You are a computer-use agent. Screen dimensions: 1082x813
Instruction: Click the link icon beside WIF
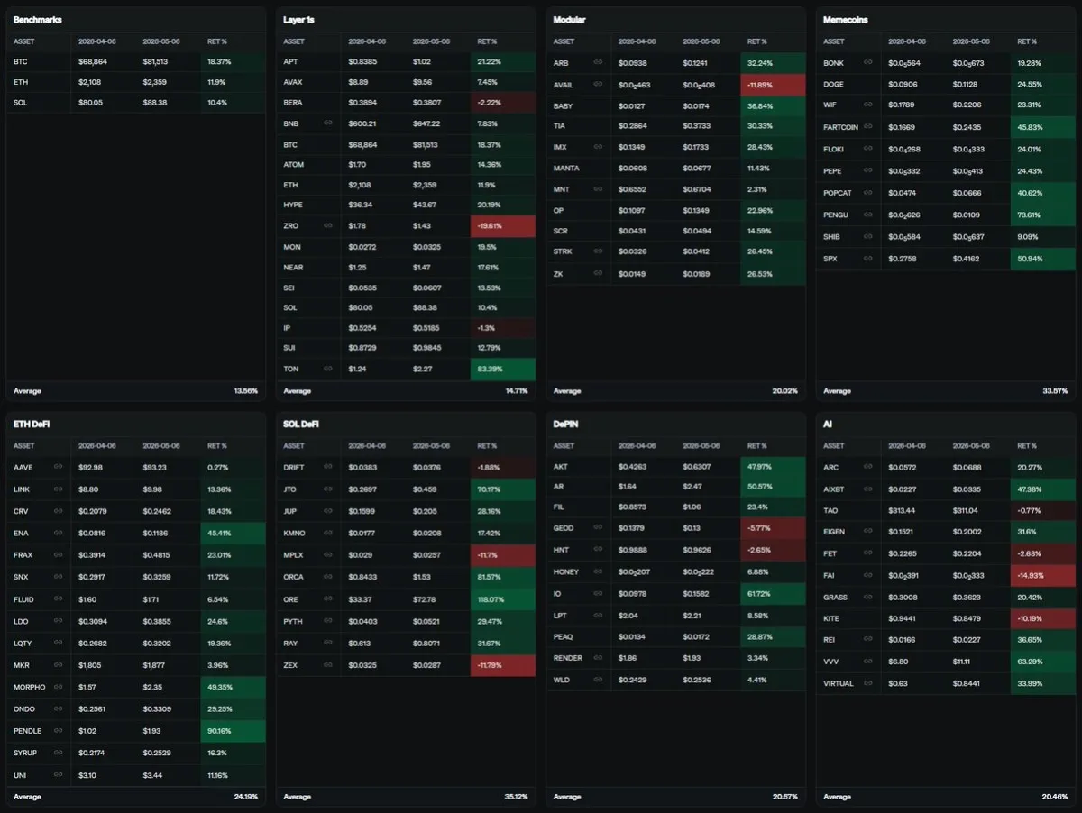pos(868,105)
